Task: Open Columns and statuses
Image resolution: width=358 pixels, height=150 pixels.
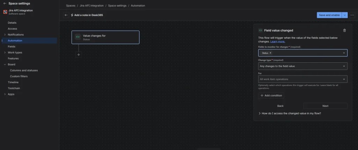Action: pos(24,70)
